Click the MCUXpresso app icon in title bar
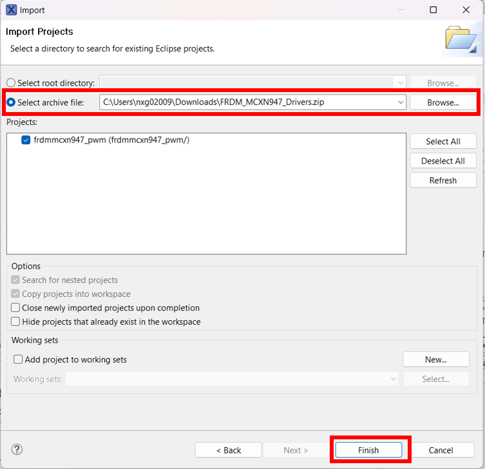 tap(11, 10)
